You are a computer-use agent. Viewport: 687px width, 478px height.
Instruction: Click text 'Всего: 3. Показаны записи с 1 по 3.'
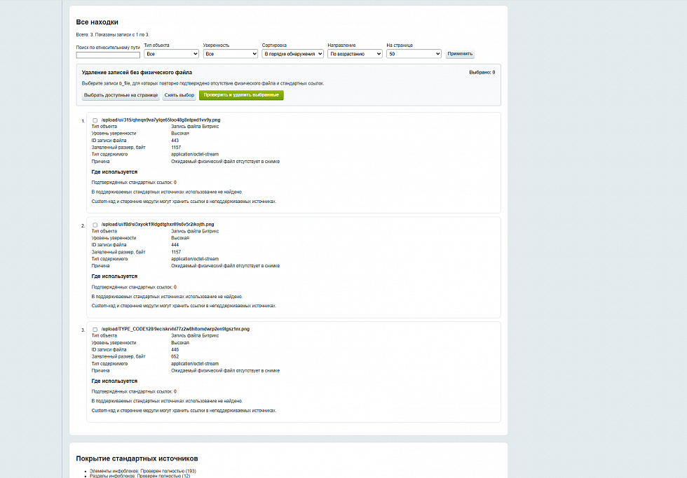click(x=113, y=34)
